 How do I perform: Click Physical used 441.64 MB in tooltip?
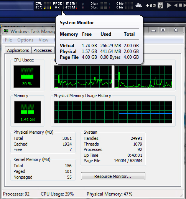coord(110,51)
